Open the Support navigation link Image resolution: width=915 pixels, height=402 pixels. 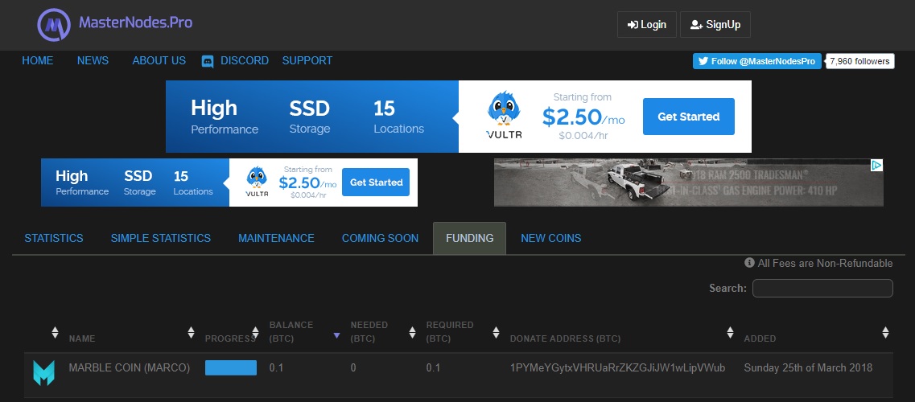[x=307, y=60]
